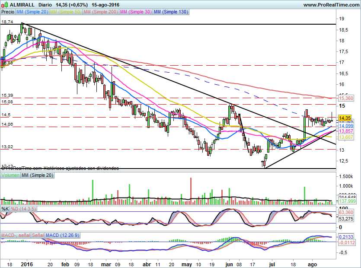Click the chart icon beside ALMIRALL title
Viewport: 361px width, 268px height.
tap(5, 5)
